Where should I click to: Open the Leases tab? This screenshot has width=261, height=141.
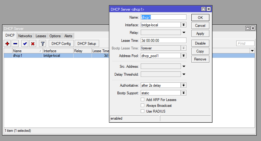tap(41, 36)
